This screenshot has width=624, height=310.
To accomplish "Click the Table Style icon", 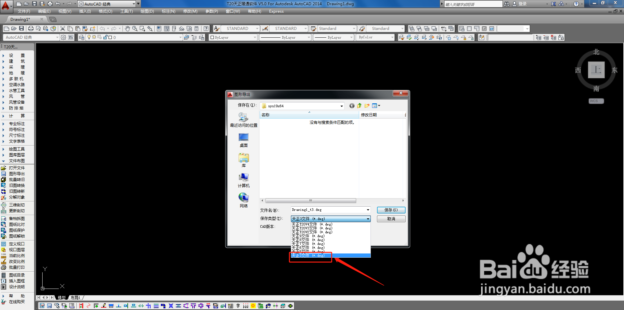I will click(313, 29).
